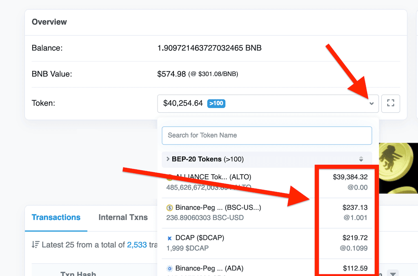Screen dimensions: 418x276
Task: Click the $237.13 BSC-USD value
Action: tap(355, 207)
